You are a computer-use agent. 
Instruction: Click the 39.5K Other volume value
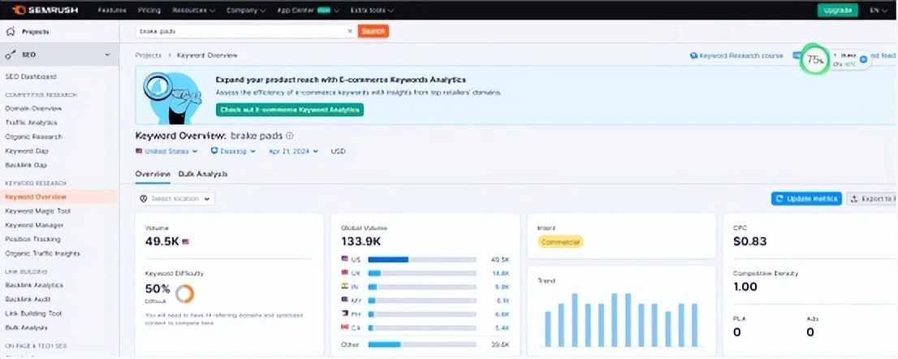[500, 344]
